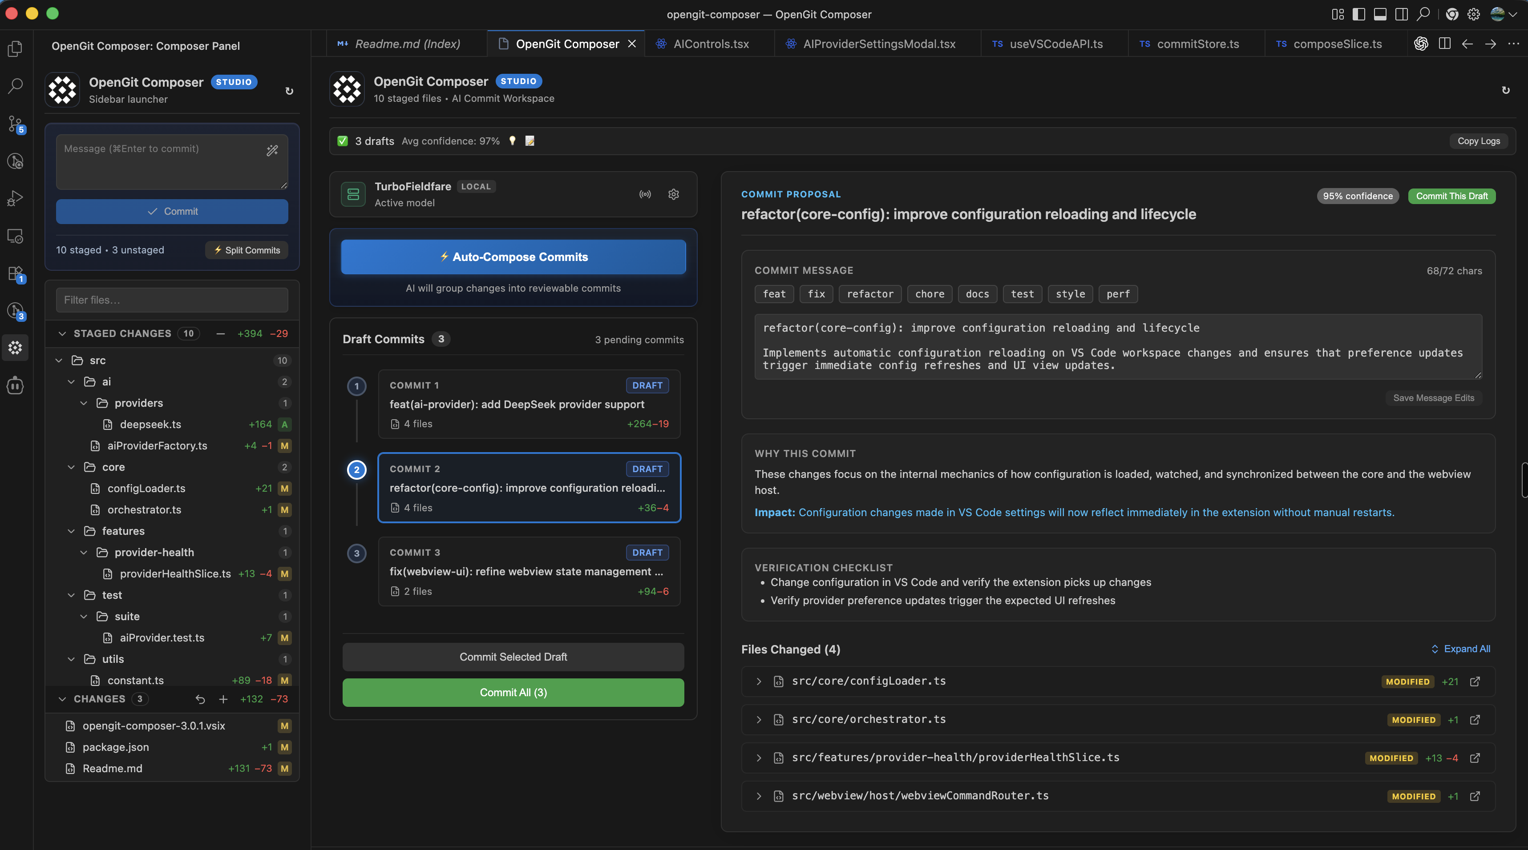1528x850 pixels.
Task: Click the ChatGPT icon in editor actions
Action: pos(1421,44)
